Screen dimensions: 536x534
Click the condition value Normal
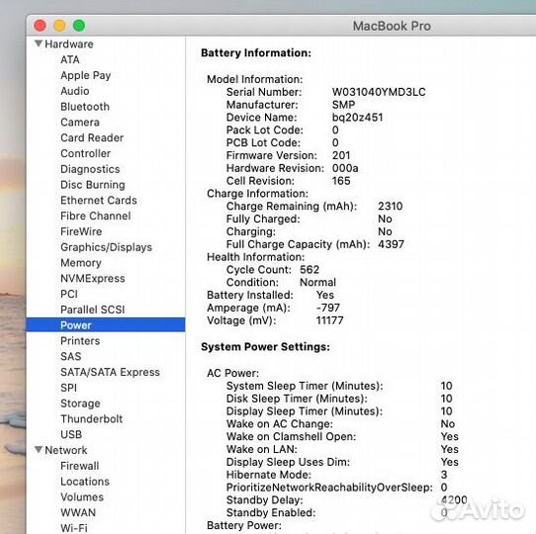coord(317,282)
